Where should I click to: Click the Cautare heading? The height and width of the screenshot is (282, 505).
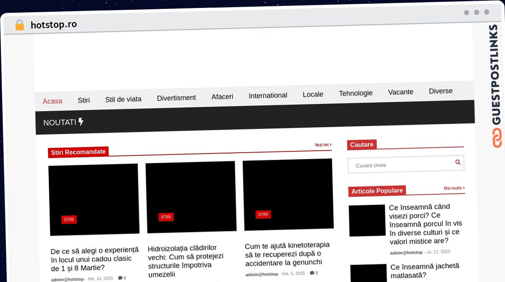coord(362,144)
